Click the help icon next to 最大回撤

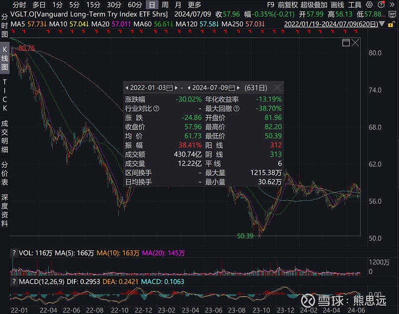pos(236,109)
